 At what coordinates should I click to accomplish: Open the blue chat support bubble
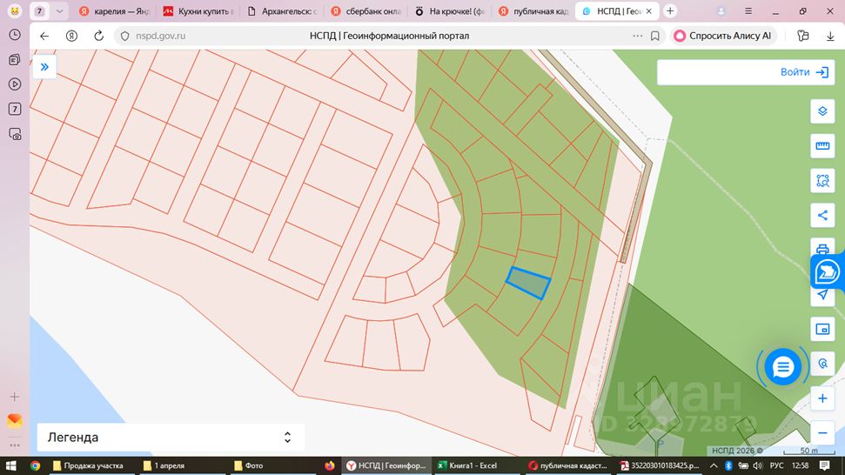point(782,367)
